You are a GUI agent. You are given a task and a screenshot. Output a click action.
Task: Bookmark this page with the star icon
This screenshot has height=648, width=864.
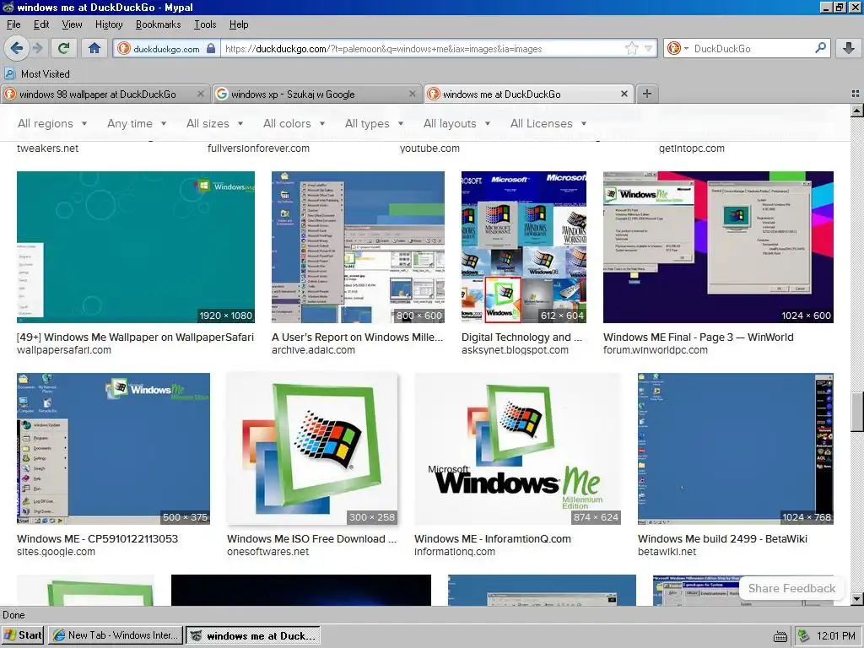tap(631, 48)
